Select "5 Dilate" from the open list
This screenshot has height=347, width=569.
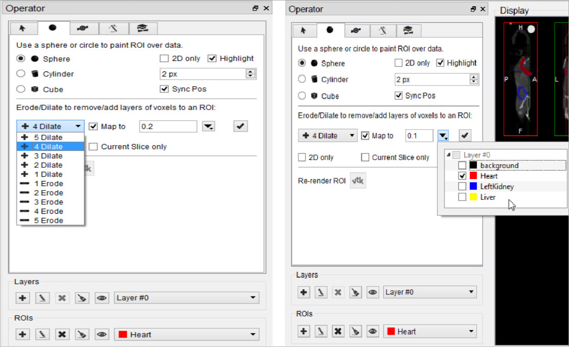48,137
